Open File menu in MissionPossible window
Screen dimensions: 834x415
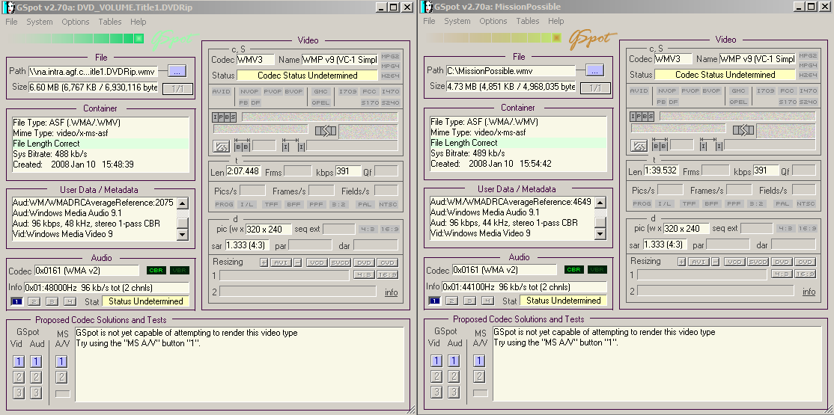429,21
